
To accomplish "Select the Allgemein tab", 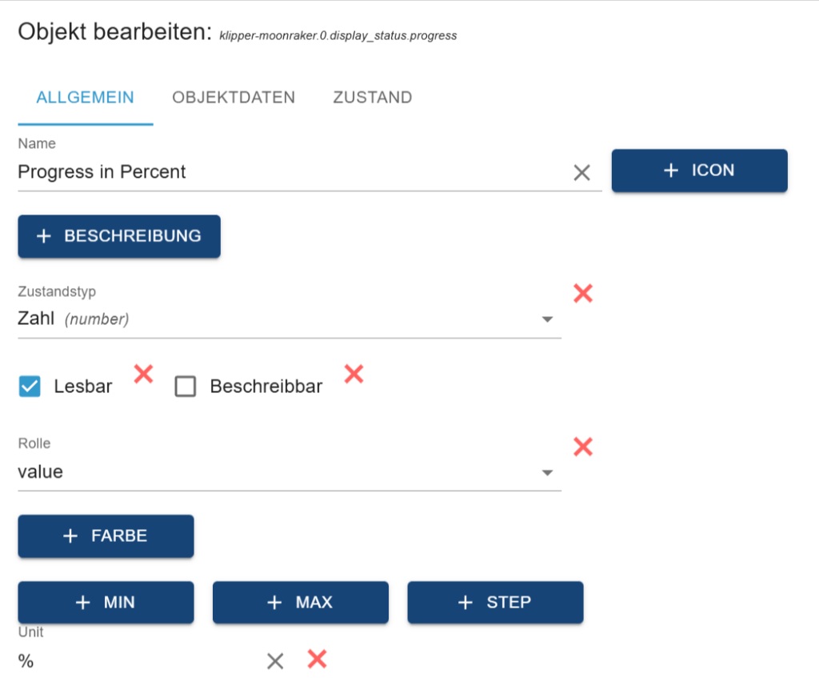I will [85, 98].
